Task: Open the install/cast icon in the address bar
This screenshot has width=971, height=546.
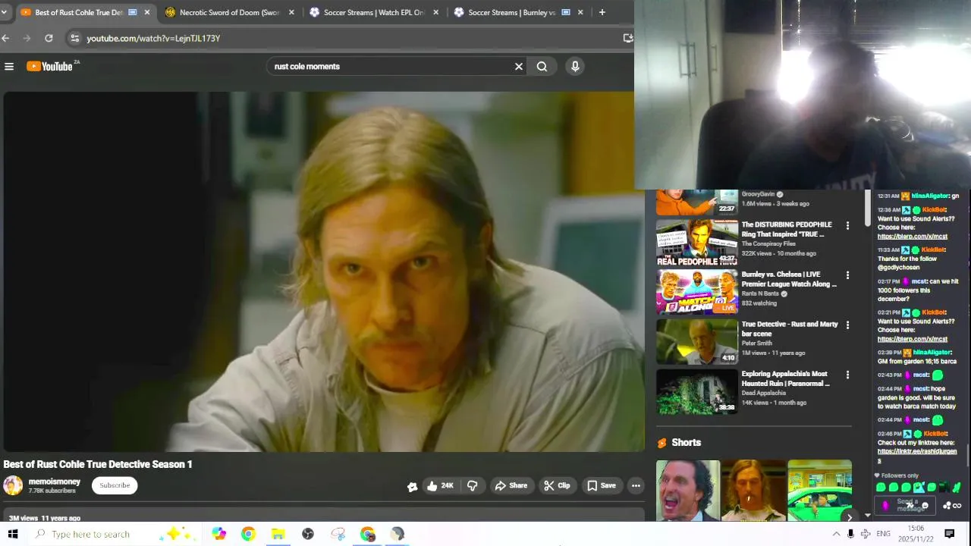Action: point(627,38)
